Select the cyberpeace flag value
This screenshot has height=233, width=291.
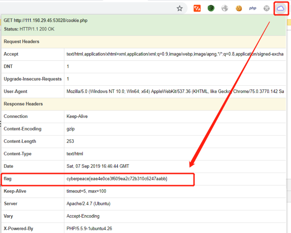tap(117, 179)
